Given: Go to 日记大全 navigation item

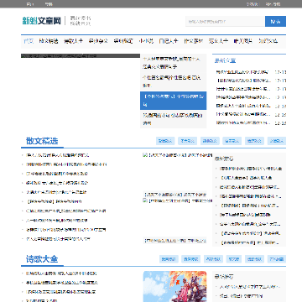Looking at the screenshot, I should click(x=169, y=41).
